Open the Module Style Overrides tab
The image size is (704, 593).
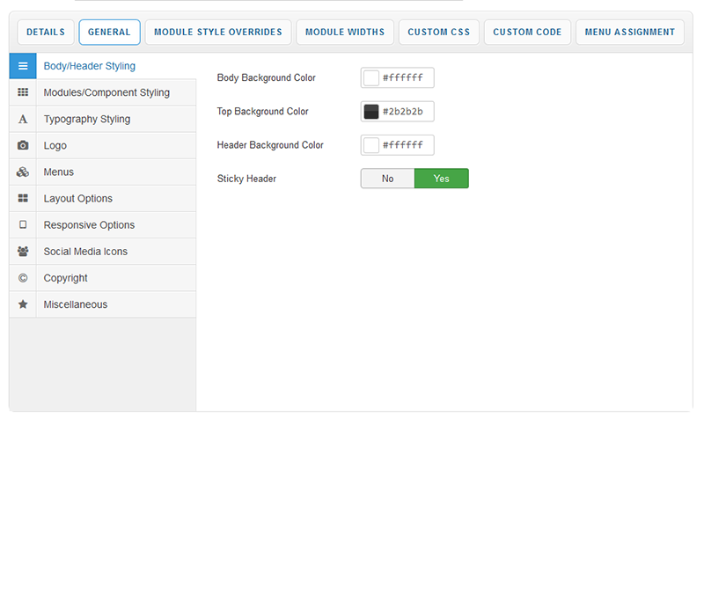(x=218, y=33)
